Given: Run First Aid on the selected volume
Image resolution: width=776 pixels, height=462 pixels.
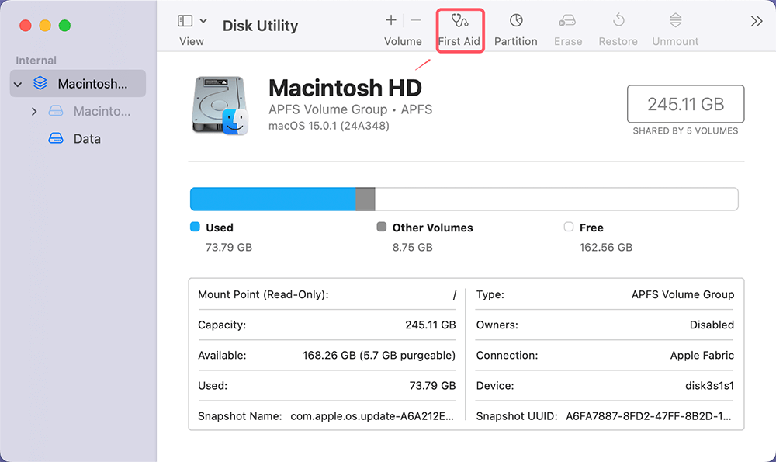Looking at the screenshot, I should coord(459,30).
